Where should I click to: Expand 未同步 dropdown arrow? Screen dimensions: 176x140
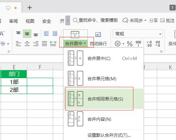145,20
